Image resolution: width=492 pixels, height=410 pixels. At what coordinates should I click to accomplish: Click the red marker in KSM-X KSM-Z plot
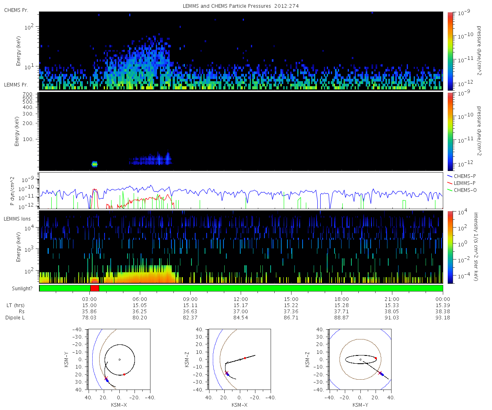pyautogui.click(x=245, y=358)
